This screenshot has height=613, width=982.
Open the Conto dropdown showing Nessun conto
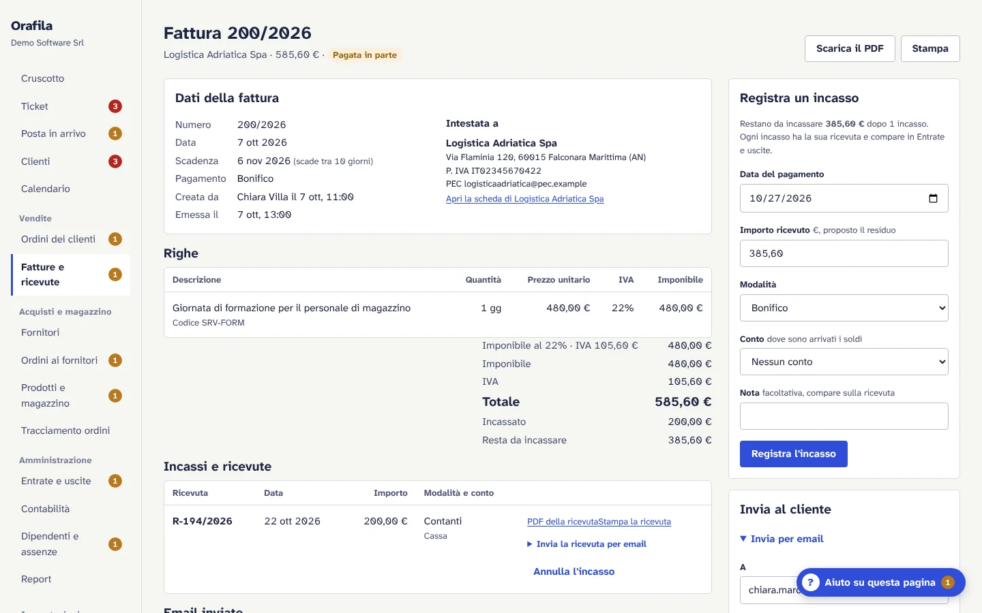tap(844, 362)
